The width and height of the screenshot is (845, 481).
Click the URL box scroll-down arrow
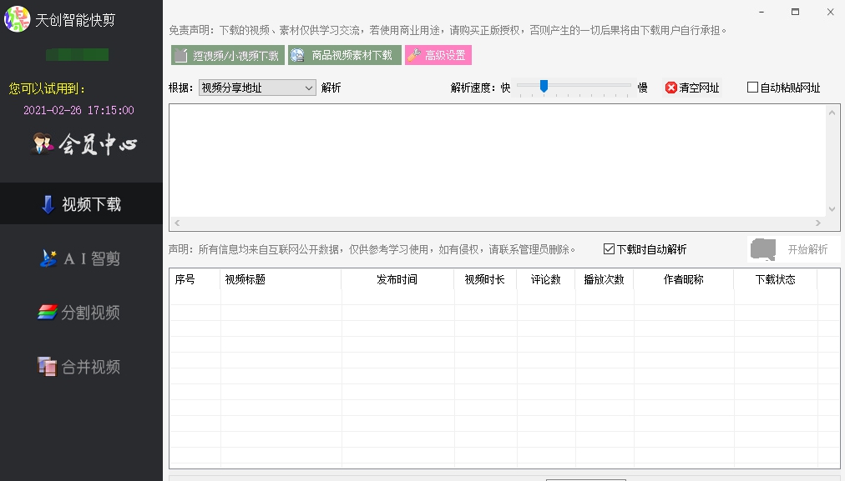click(x=832, y=209)
